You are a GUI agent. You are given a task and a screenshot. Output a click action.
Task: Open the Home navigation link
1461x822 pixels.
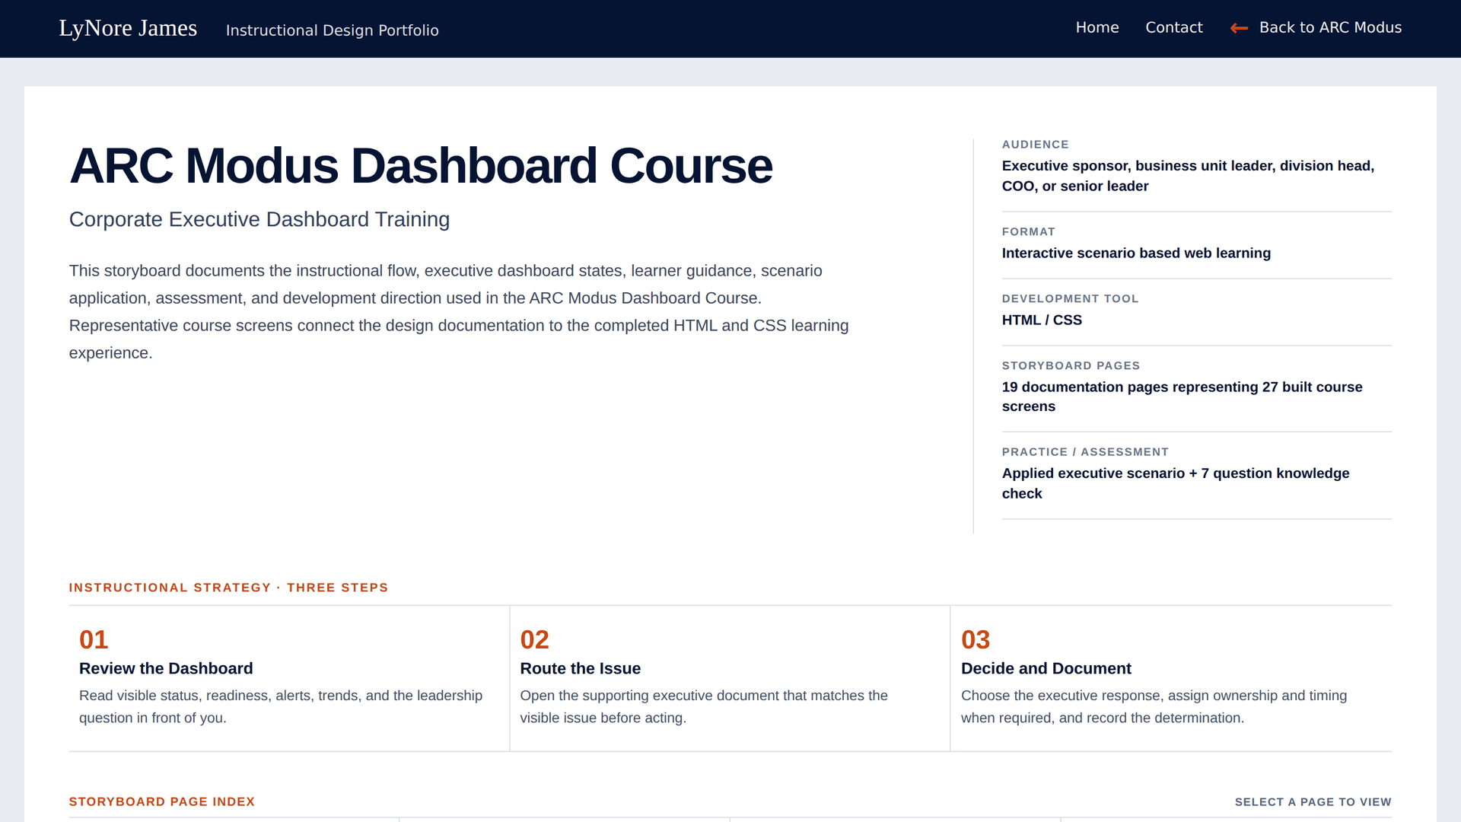[x=1097, y=27]
